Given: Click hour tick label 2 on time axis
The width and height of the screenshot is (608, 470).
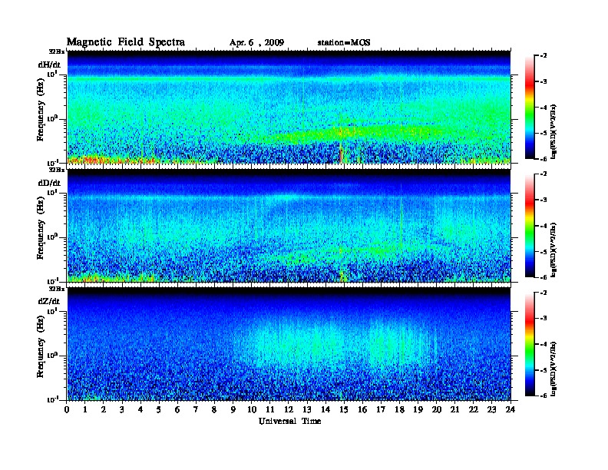Looking at the screenshot, I should [104, 409].
